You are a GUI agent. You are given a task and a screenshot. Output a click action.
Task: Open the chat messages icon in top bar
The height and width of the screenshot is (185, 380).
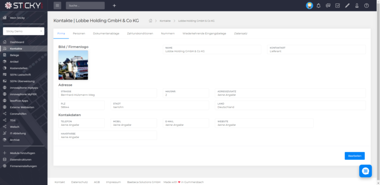328,5
